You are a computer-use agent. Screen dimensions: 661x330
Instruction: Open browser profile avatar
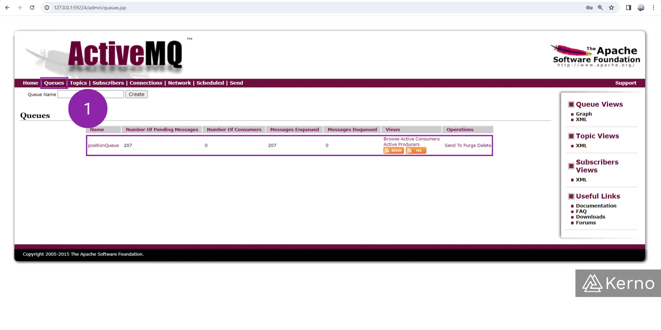(x=641, y=8)
